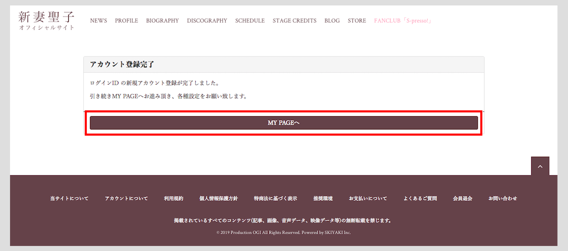
Task: Open the BLOG link
Action: (x=332, y=20)
